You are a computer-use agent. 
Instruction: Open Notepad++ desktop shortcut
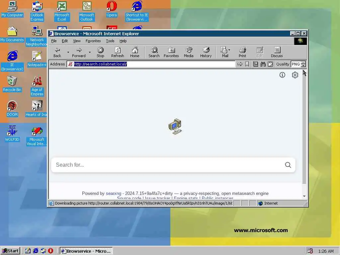37,59
